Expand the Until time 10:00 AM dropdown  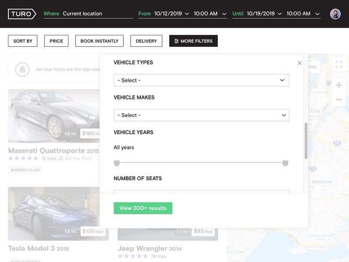pos(303,14)
